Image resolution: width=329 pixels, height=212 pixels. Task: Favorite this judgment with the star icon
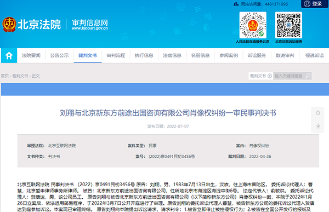click(x=318, y=113)
